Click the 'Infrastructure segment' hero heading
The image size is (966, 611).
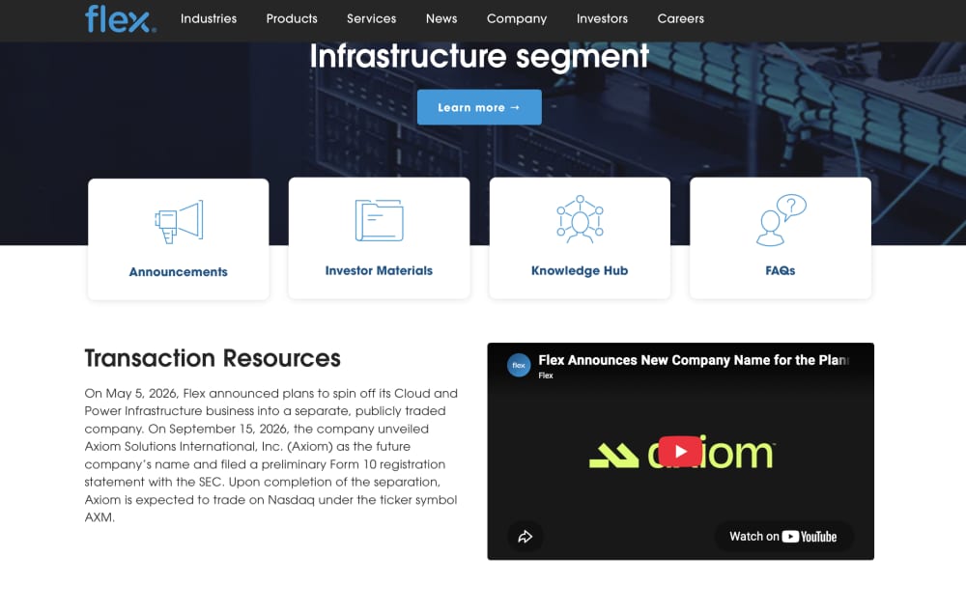point(479,57)
